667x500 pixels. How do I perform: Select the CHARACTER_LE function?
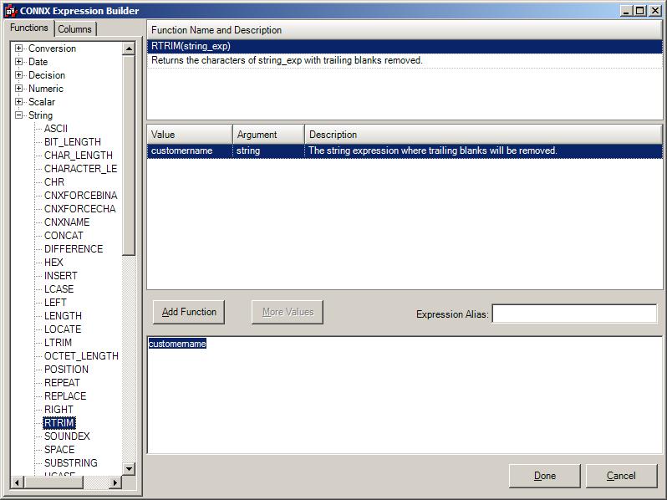[80, 169]
